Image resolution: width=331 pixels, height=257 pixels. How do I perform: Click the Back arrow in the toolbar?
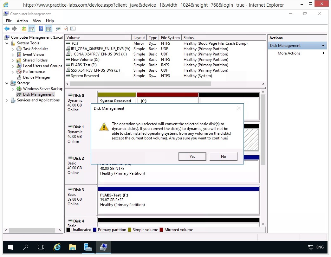tap(7, 29)
